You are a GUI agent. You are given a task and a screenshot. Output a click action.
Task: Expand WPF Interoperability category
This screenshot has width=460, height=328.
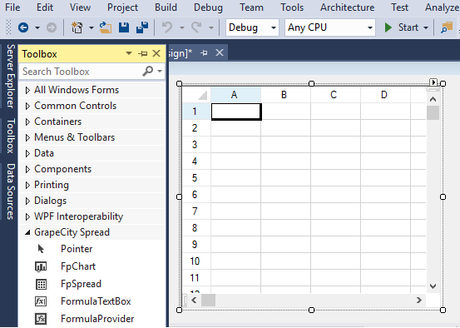click(x=27, y=217)
